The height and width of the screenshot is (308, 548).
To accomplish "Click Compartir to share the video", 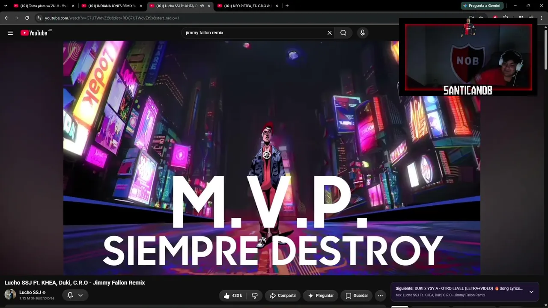I will [283, 296].
